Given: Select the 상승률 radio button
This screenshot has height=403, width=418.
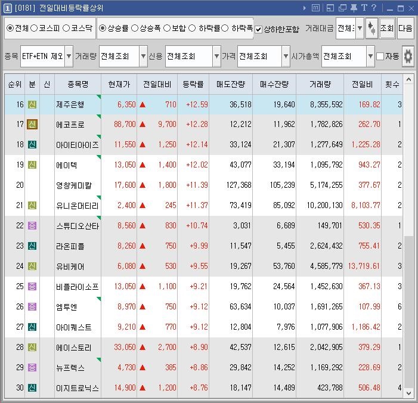Looking at the screenshot, I should click(103, 27).
